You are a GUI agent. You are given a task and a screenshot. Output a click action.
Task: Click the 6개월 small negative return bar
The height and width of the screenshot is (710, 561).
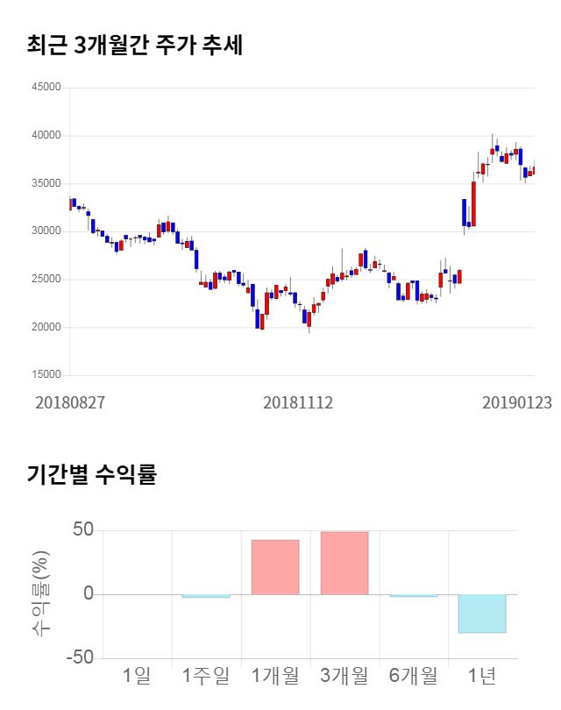[413, 596]
